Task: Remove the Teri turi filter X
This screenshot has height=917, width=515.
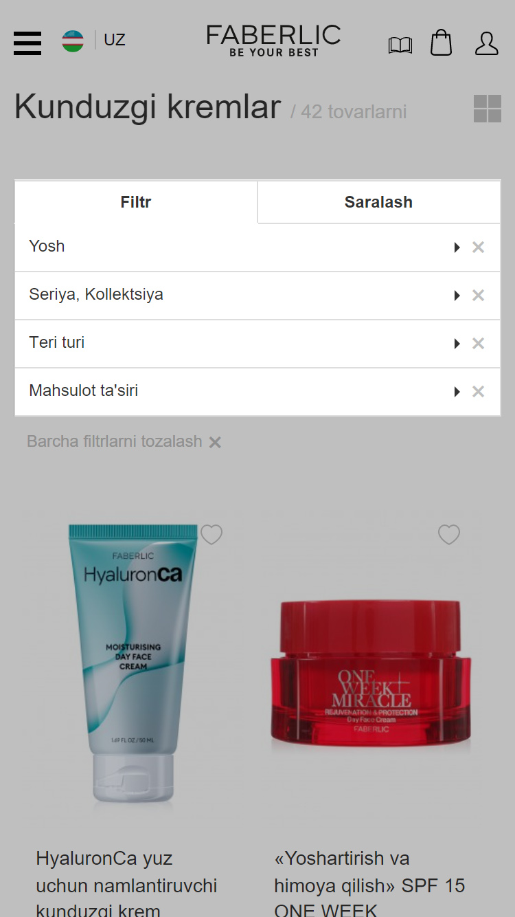Action: [479, 344]
